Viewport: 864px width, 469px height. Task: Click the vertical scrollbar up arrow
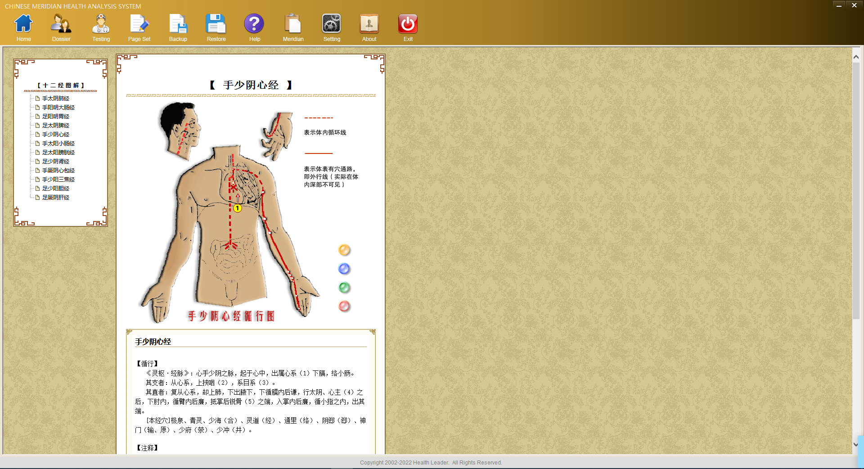pos(856,57)
